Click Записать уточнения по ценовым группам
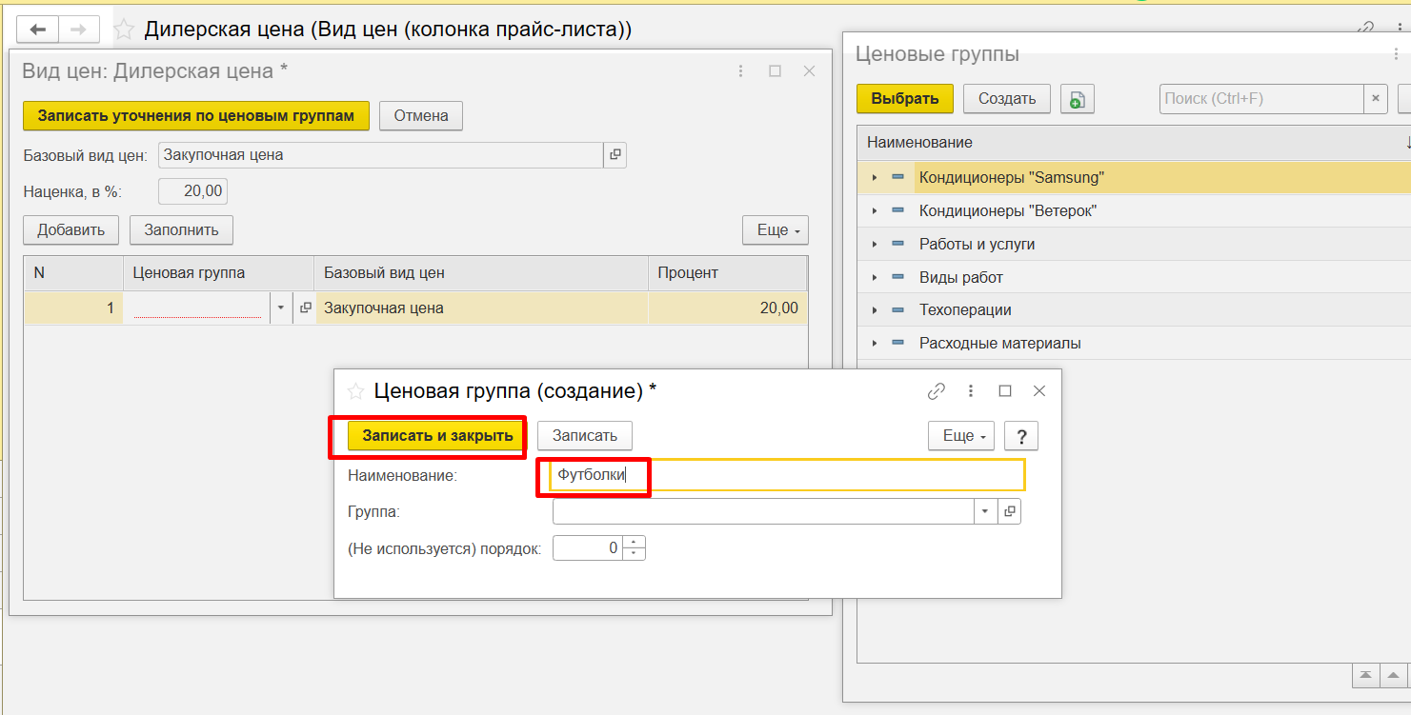 195,116
